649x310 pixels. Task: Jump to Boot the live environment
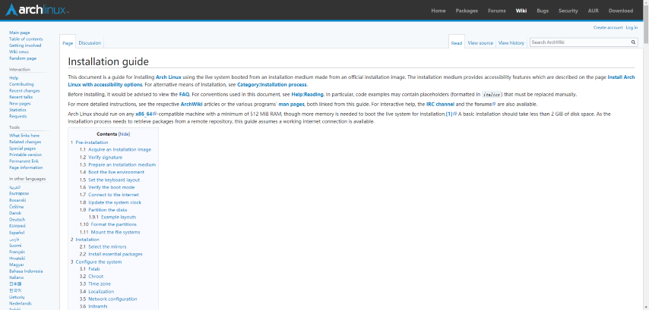[116, 172]
